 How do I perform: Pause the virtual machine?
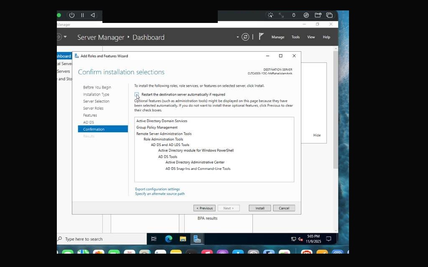point(82,15)
